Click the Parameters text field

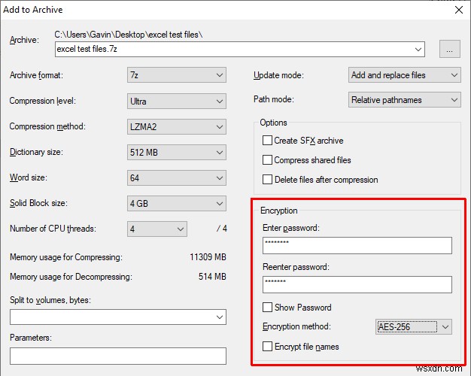pyautogui.click(x=118, y=356)
